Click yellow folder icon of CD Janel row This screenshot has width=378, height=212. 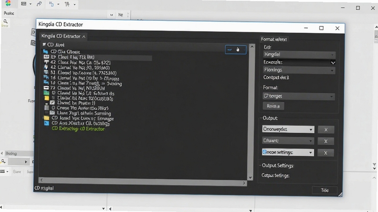pos(46,118)
